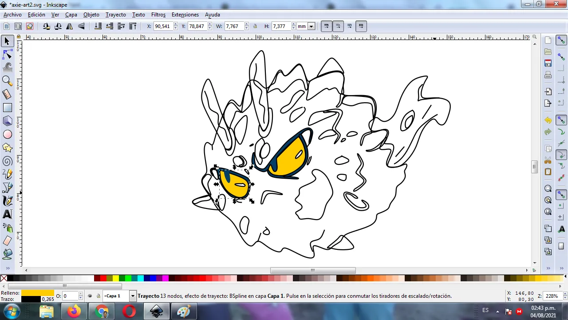Select the Node edit tool
This screenshot has width=568, height=320.
coord(7,54)
